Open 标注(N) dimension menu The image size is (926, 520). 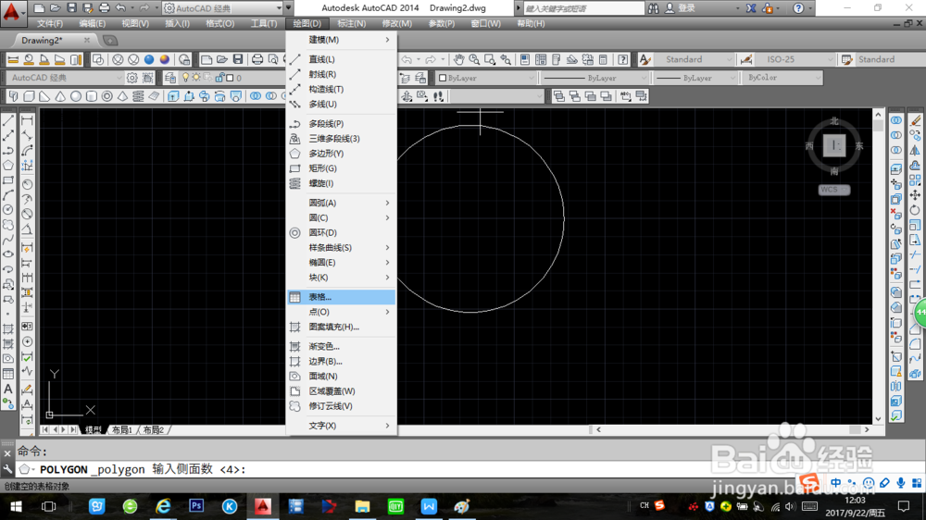[351, 24]
